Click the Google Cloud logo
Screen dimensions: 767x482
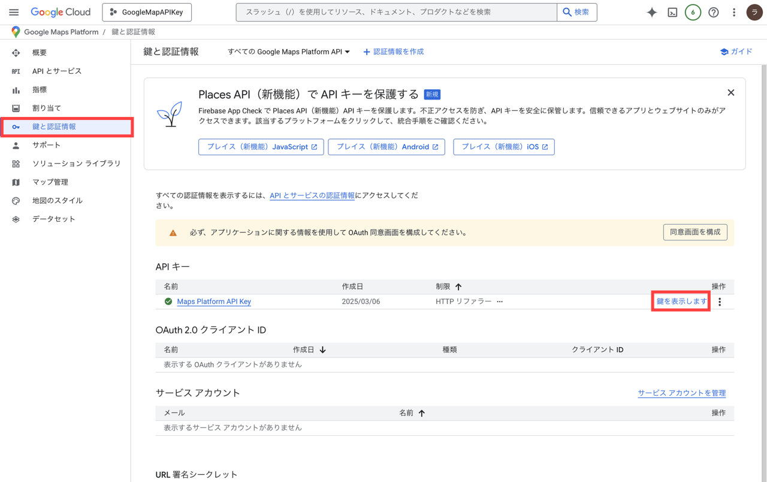(x=61, y=12)
